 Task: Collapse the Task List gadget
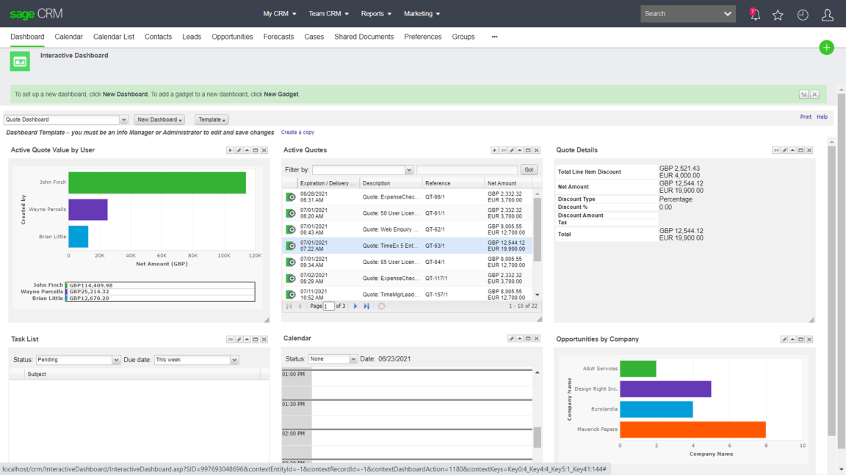(x=247, y=339)
